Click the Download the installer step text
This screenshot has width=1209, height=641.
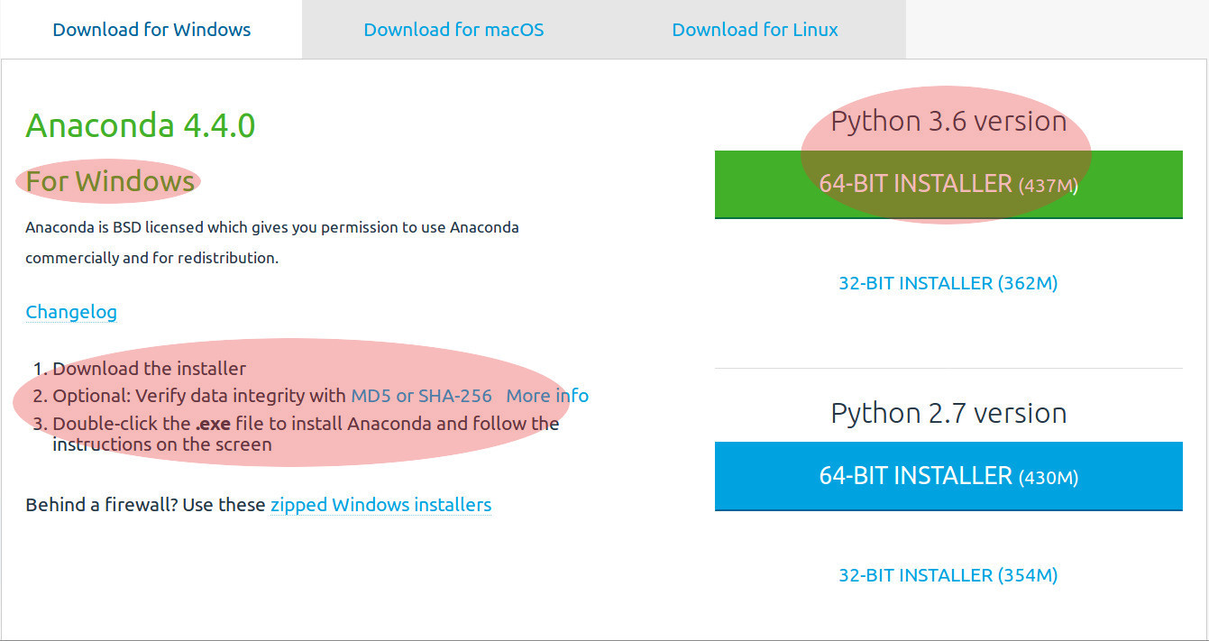(150, 368)
